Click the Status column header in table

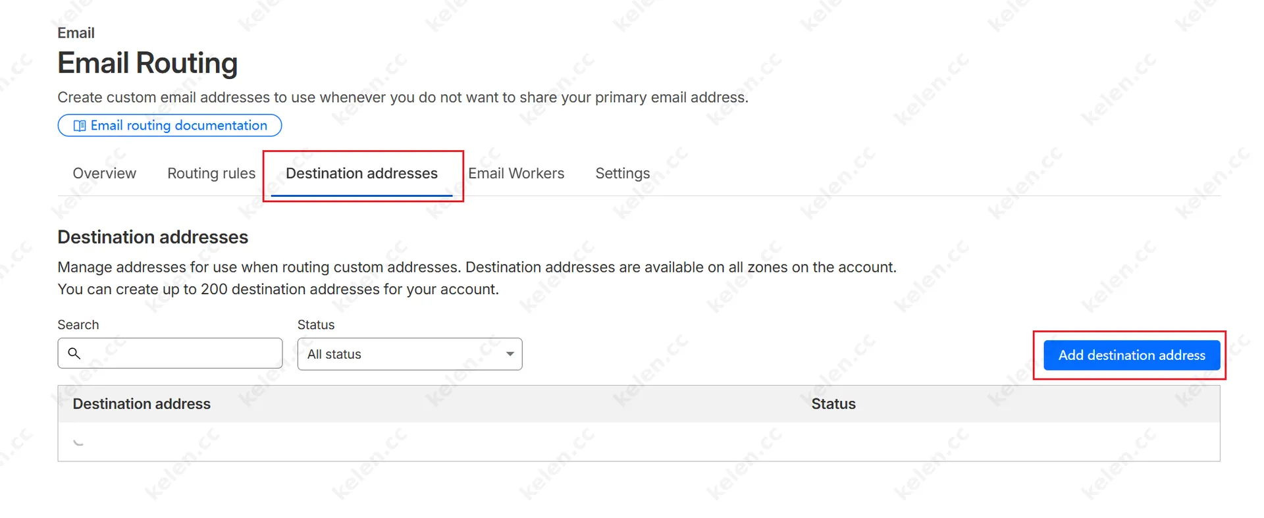tap(833, 404)
